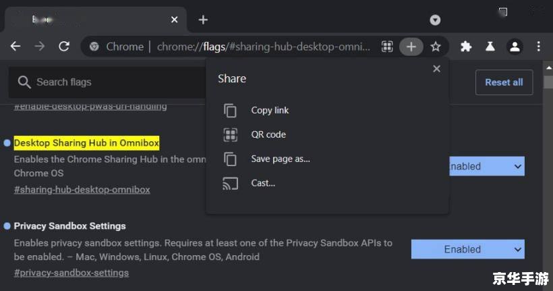The image size is (553, 291).
Task: Click the Reset all button
Action: coord(504,82)
